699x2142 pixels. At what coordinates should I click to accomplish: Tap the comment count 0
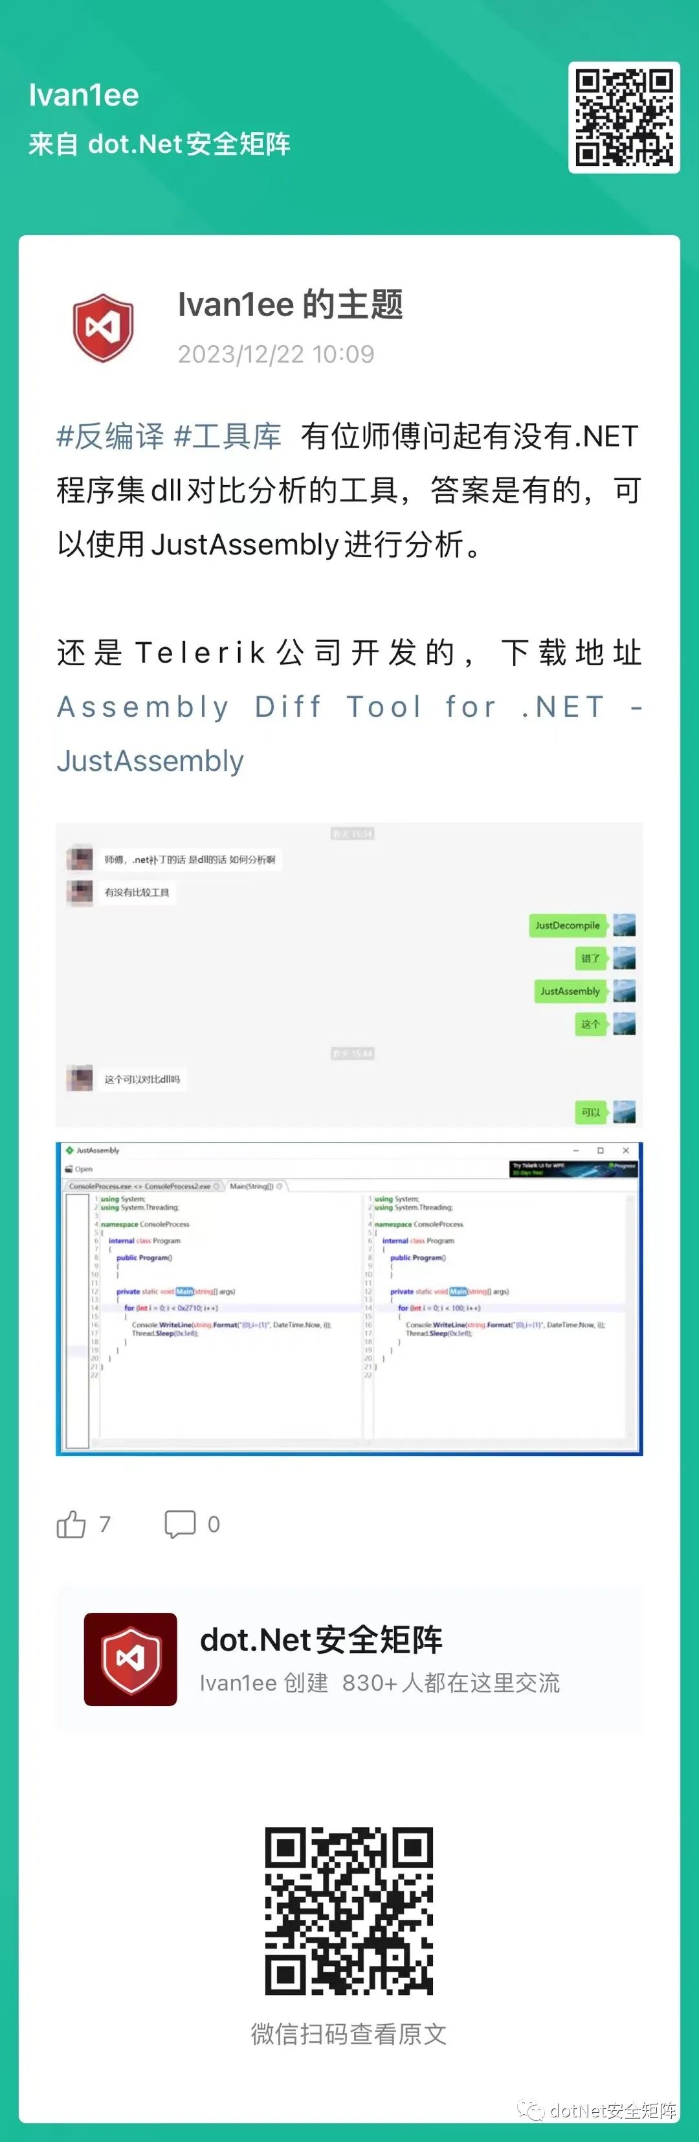pyautogui.click(x=214, y=1524)
